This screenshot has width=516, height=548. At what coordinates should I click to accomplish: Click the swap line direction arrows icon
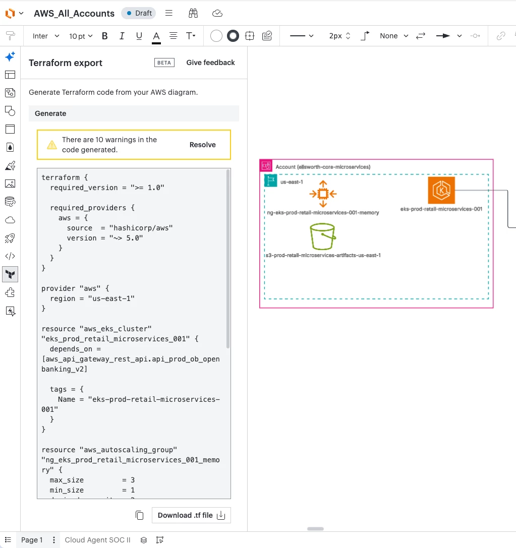coord(421,36)
